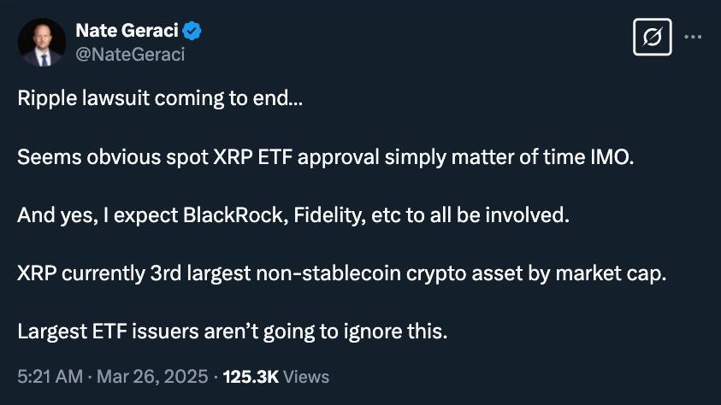721x405 pixels.
Task: Click the Mar 26, 2025 date
Action: pyautogui.click(x=152, y=377)
